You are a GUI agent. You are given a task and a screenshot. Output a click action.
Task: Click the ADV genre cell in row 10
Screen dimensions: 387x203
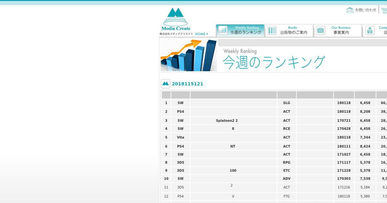tap(287, 179)
